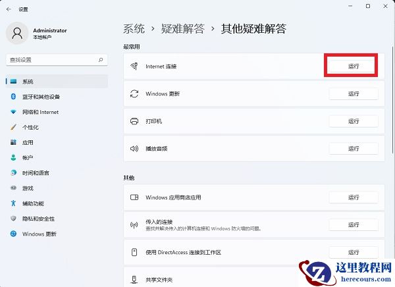Viewport: 395px width, 287px height.
Task: Click the Windows 更新 sync icon in sidebar
Action: click(x=13, y=234)
